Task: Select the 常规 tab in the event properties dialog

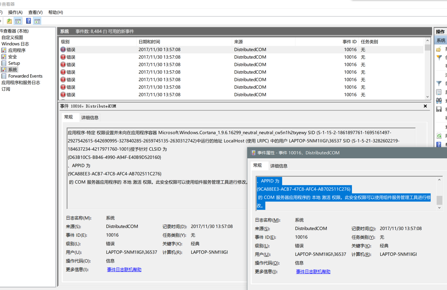Action: [257, 165]
